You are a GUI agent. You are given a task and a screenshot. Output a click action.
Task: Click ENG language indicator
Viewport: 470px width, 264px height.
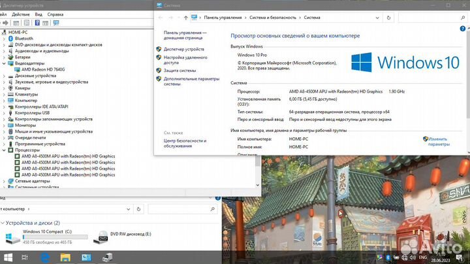[x=422, y=257]
